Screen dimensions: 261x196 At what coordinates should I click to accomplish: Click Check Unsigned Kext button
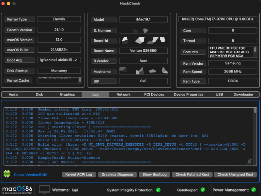click(x=235, y=175)
